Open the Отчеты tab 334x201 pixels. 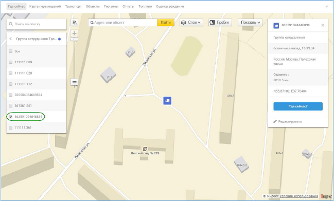[x=128, y=7]
